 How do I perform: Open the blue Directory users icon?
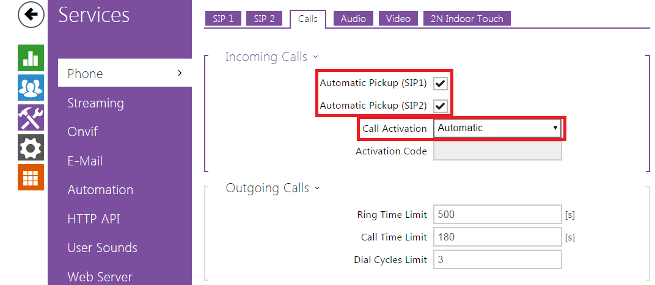[x=31, y=87]
